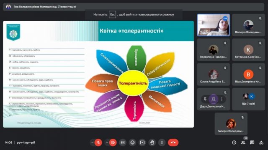End the call with red hang-up button
Image resolution: width=268 pixels, height=150 pixels.
pos(173,142)
